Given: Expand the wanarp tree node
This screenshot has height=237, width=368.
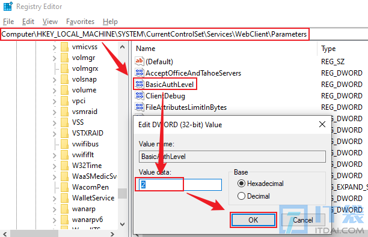Looking at the screenshot, I should coord(55,209).
